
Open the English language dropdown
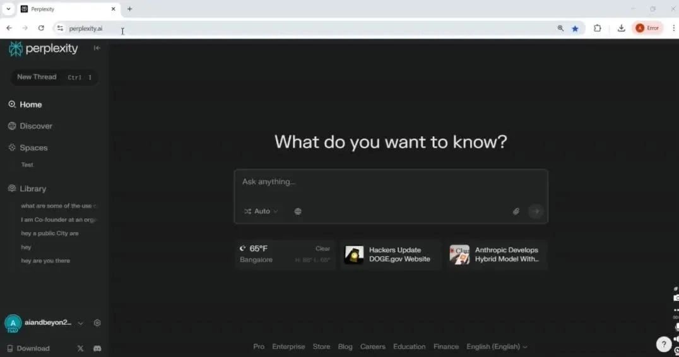click(497, 347)
